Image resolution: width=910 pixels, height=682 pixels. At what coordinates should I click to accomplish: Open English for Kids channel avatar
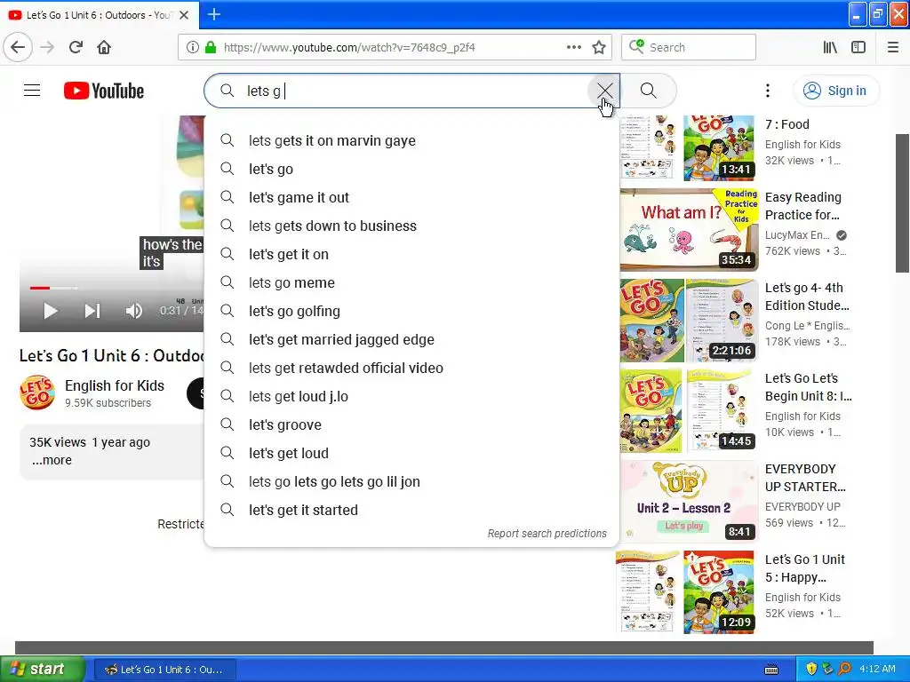point(37,393)
